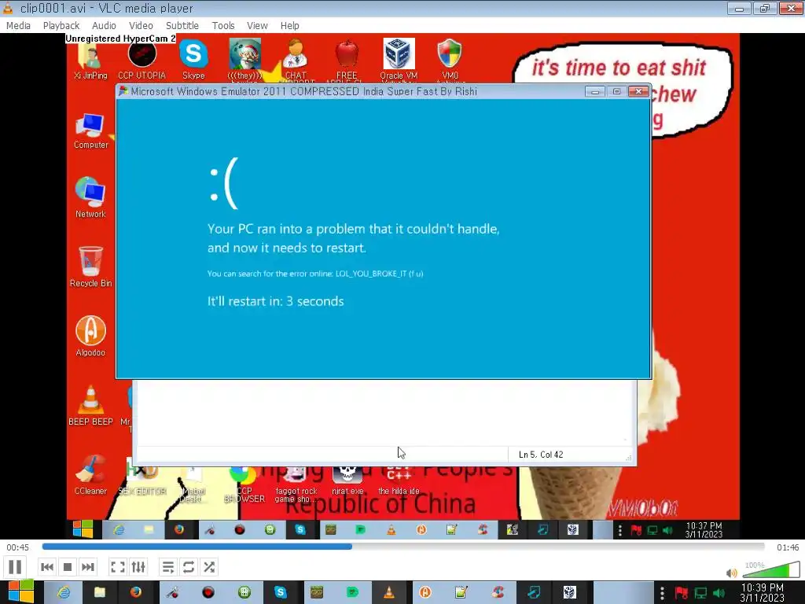Screen dimensions: 805x604
Task: Click the njrat.exe desktop icon in video
Action: [347, 481]
